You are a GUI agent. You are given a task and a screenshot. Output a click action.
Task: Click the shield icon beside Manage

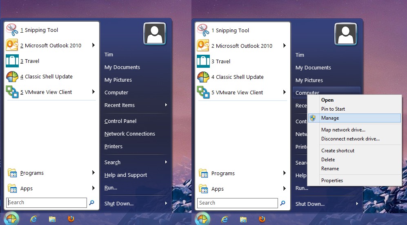[x=313, y=118]
